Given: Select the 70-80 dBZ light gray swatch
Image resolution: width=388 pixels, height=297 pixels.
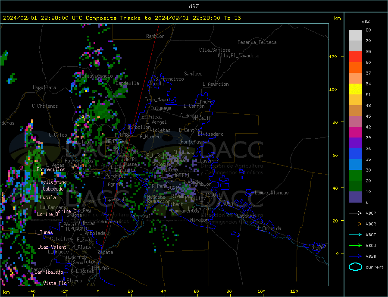Looking at the screenshot, I should [355, 35].
